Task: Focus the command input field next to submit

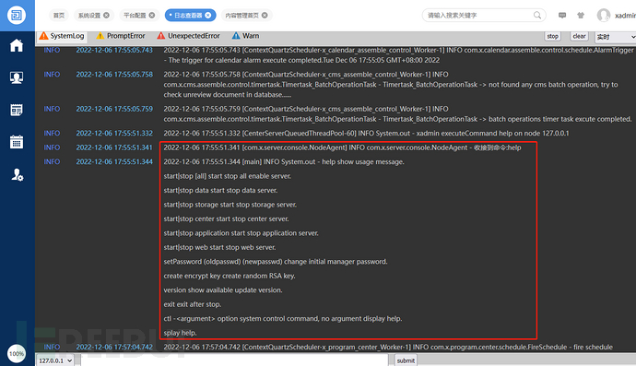Action: click(234, 360)
